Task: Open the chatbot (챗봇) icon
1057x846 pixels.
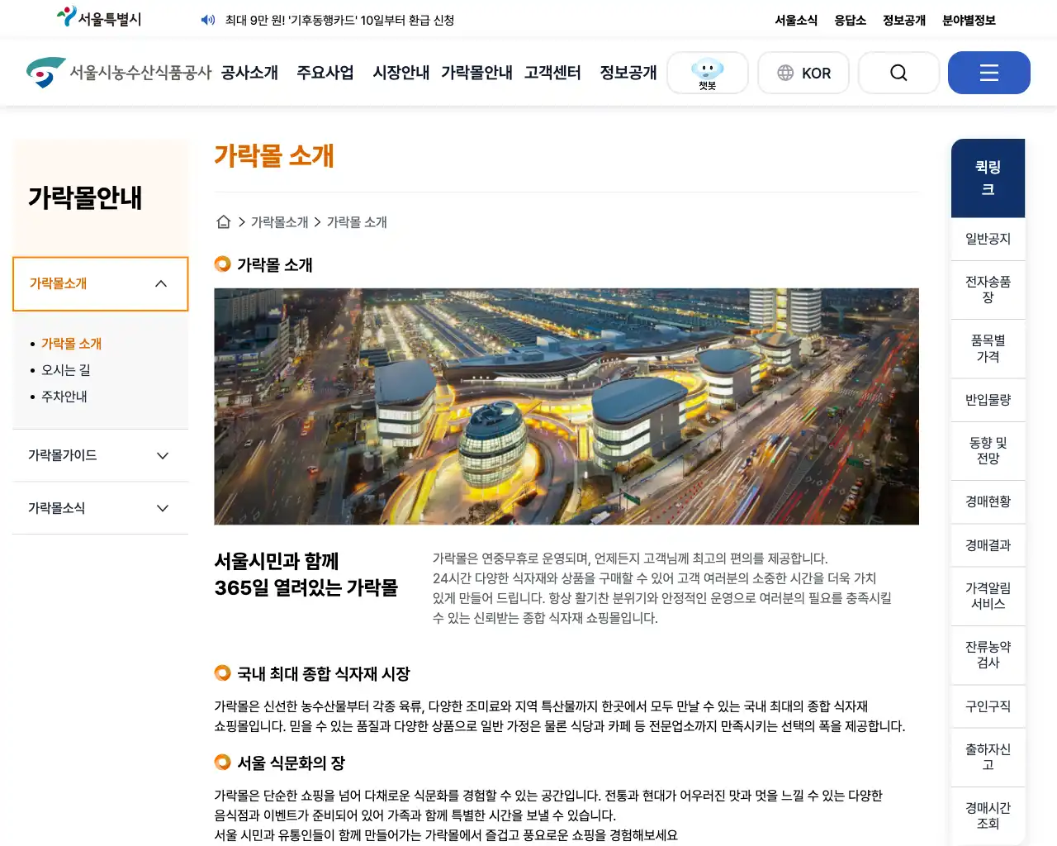Action: pos(708,73)
